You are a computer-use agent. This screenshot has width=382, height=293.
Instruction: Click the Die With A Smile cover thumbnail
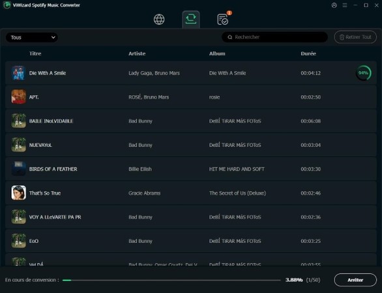(x=18, y=73)
